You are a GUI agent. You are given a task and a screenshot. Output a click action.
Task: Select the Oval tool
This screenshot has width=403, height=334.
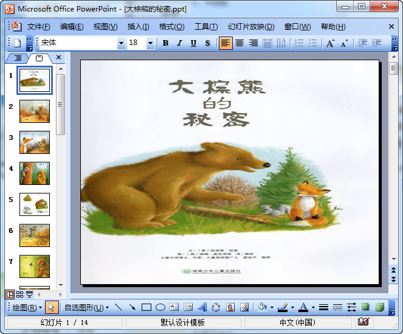click(160, 307)
